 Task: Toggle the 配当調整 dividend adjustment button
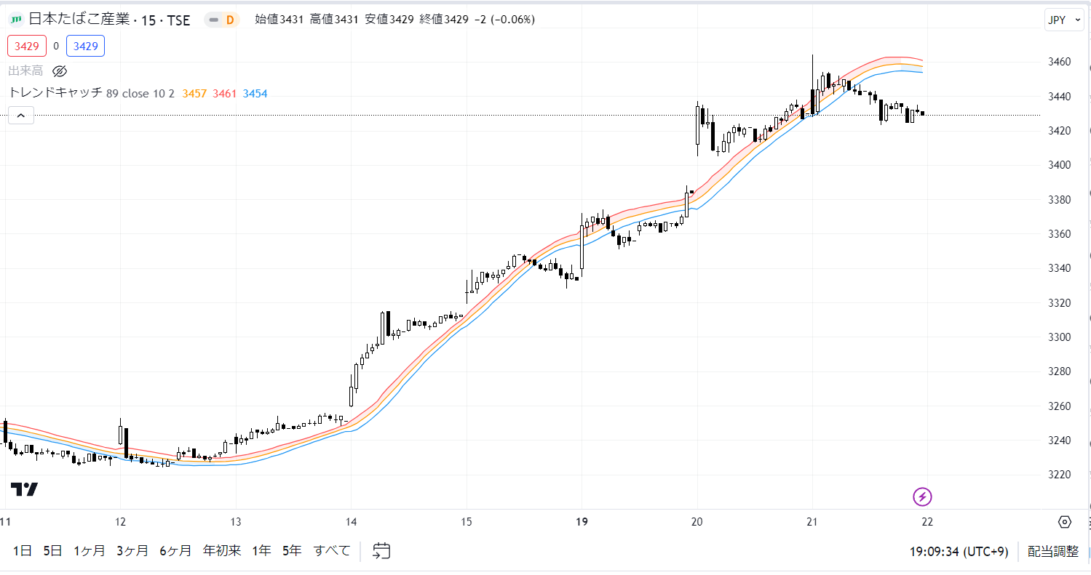(x=1052, y=551)
